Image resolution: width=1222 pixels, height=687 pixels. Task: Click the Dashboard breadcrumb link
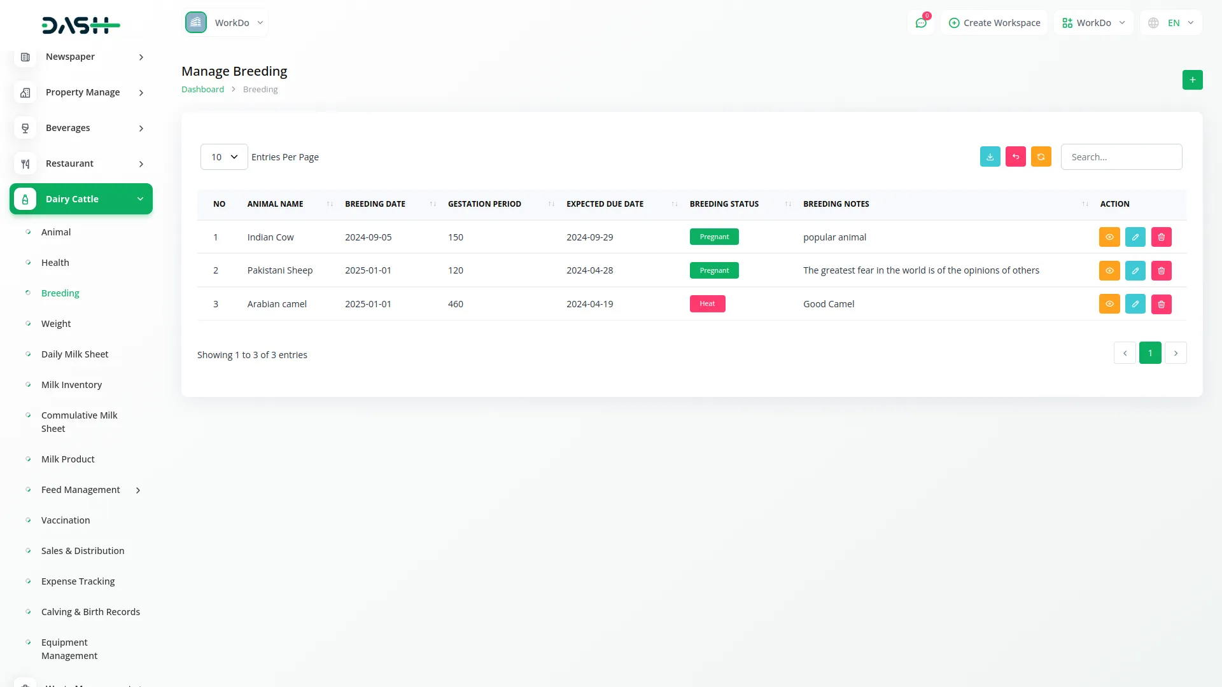202,89
